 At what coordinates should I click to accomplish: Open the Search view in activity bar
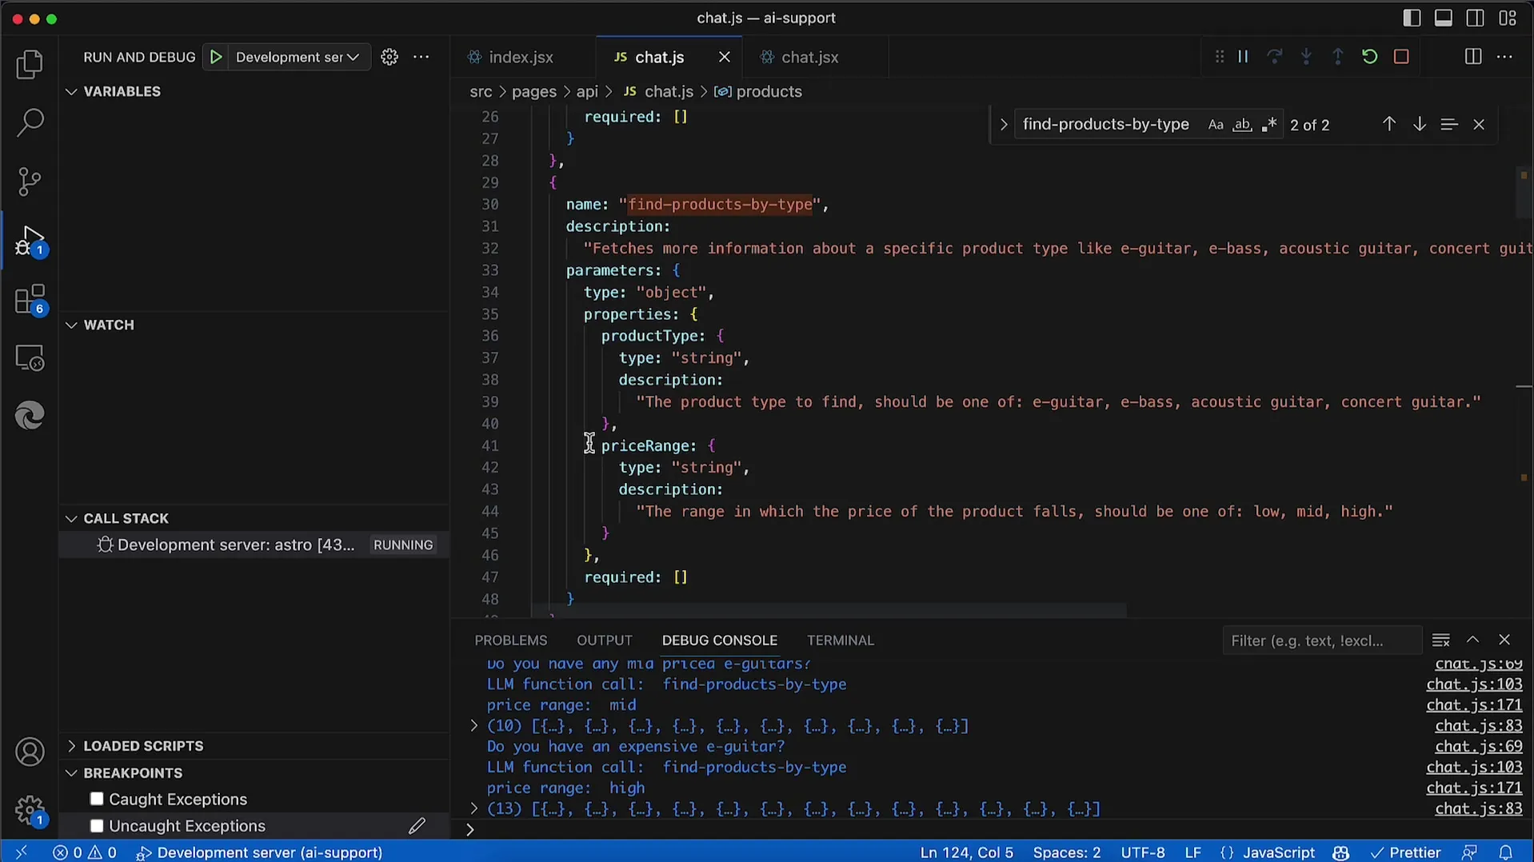[x=30, y=122]
